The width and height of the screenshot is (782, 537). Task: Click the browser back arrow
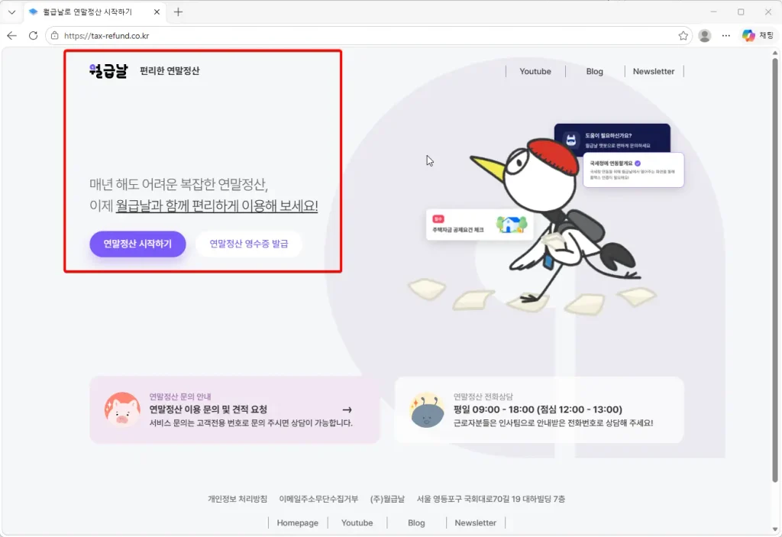12,35
